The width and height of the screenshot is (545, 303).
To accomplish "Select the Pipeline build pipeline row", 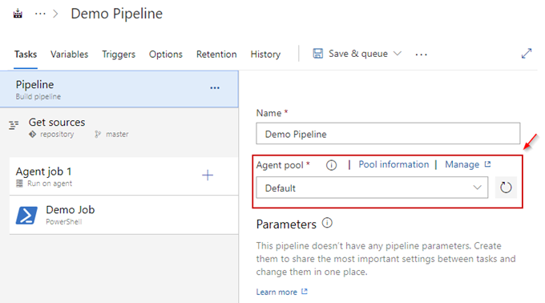I will [119, 89].
